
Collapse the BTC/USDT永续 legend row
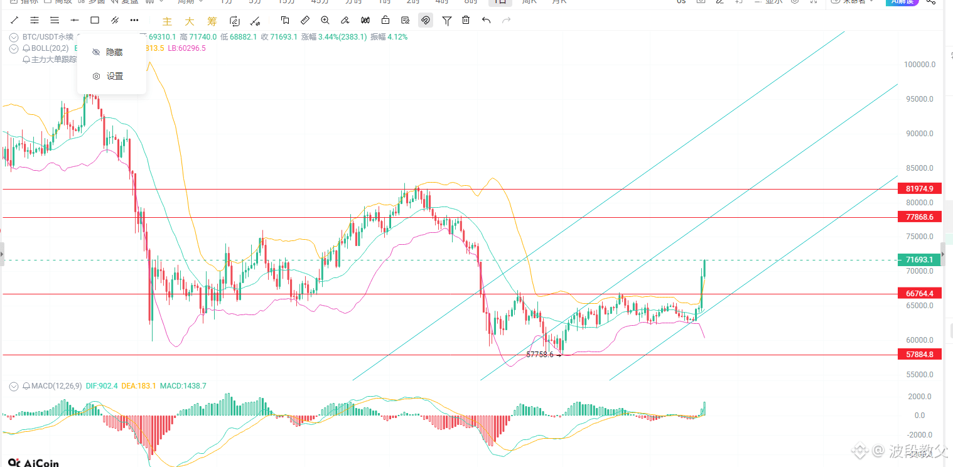(14, 37)
